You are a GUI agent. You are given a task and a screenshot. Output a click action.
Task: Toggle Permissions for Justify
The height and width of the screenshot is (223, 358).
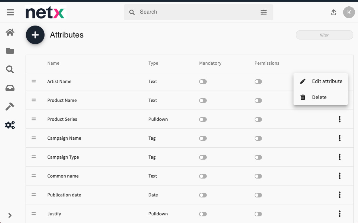258,214
